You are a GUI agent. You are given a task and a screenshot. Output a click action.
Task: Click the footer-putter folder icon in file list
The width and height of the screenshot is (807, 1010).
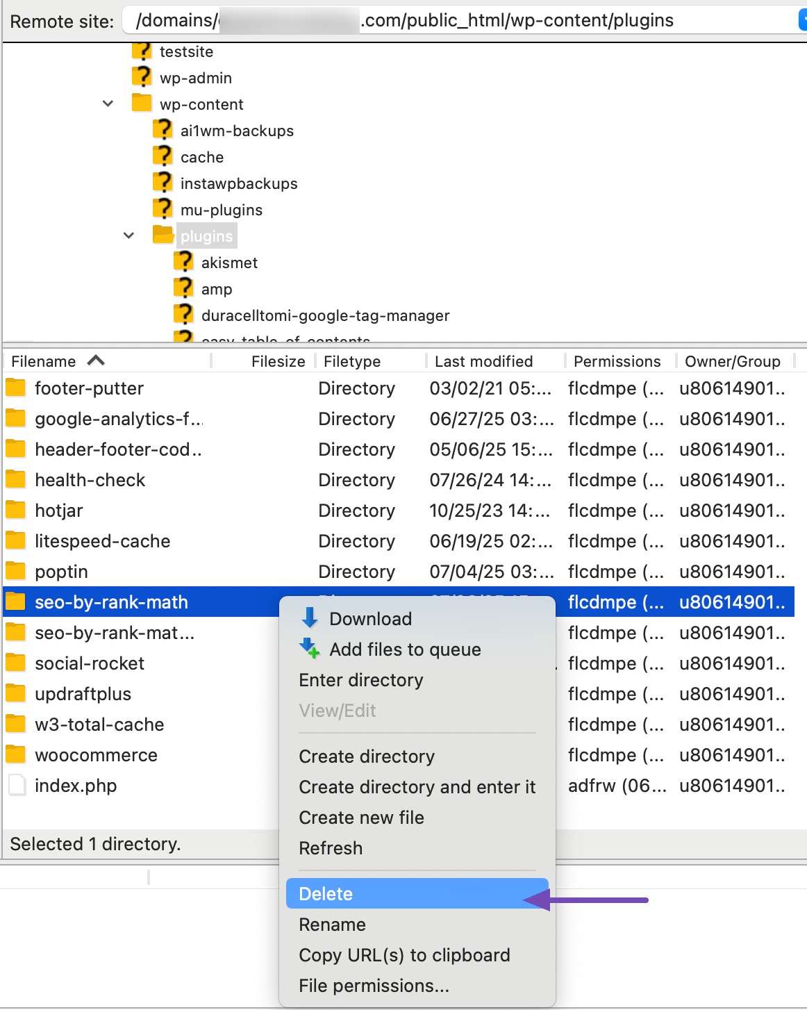pos(16,388)
